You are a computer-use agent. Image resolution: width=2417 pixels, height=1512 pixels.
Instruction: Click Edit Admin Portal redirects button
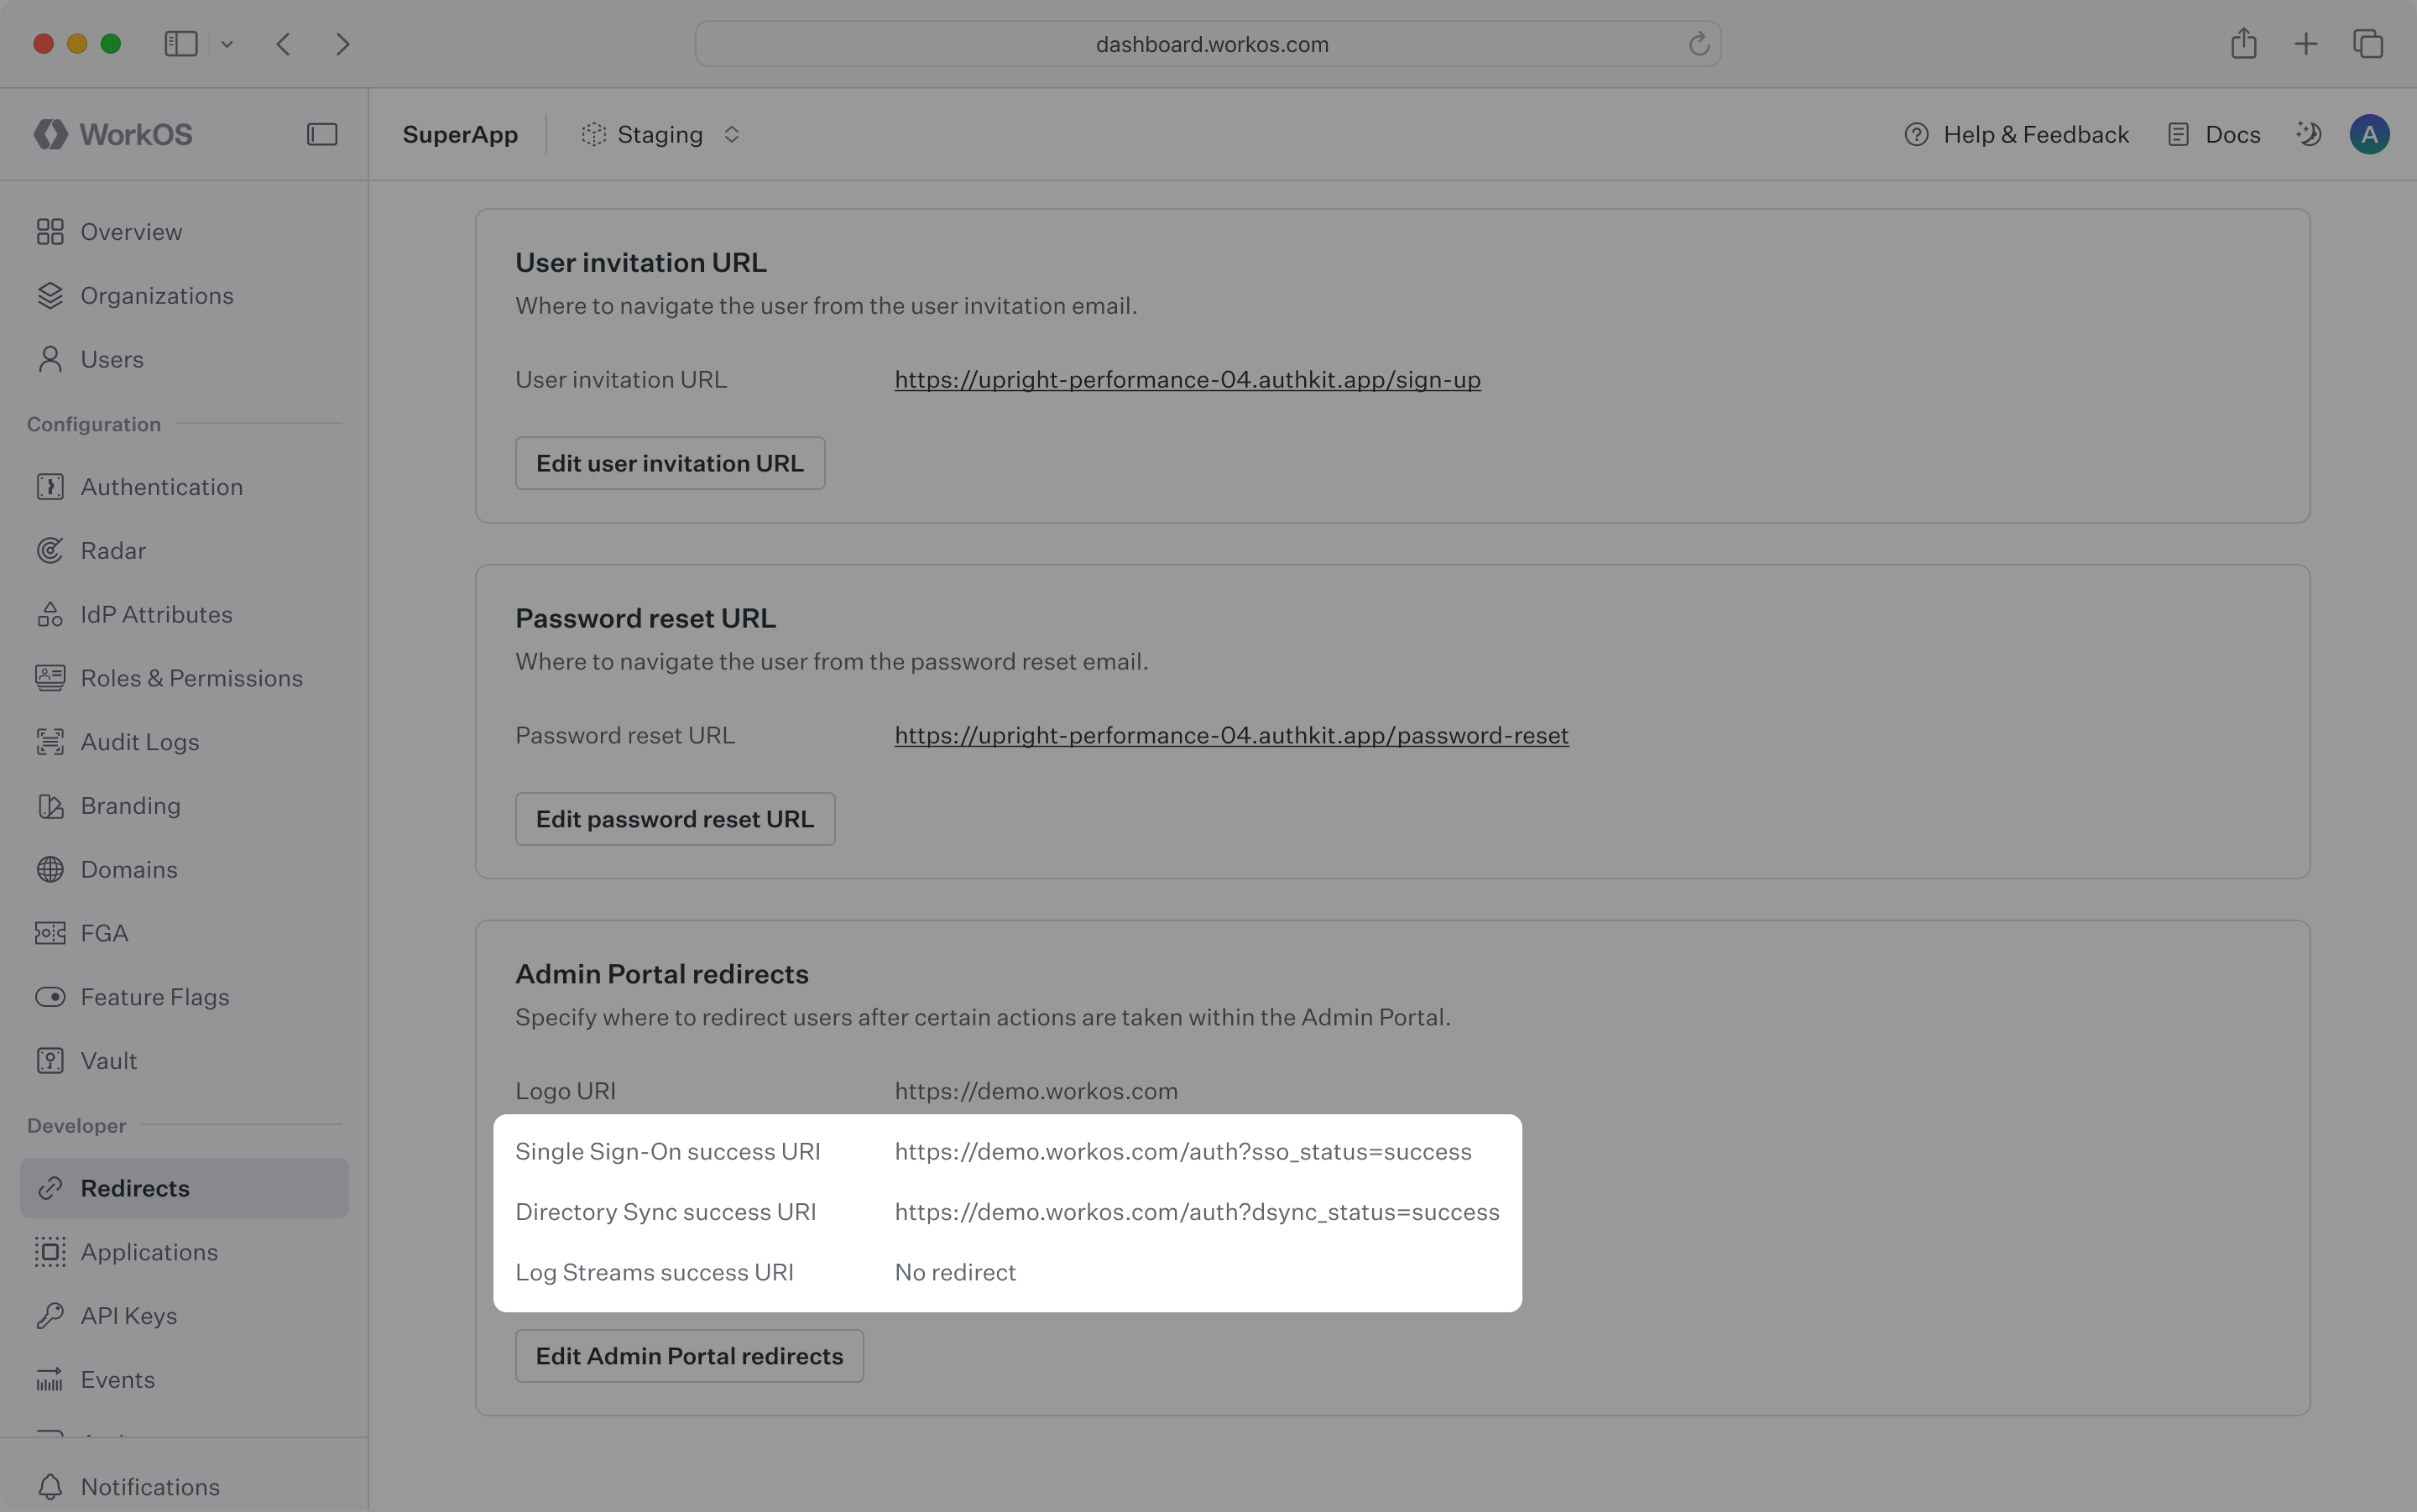(x=689, y=1356)
